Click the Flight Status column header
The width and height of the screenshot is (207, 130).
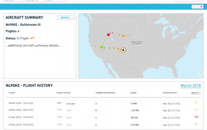(63, 93)
